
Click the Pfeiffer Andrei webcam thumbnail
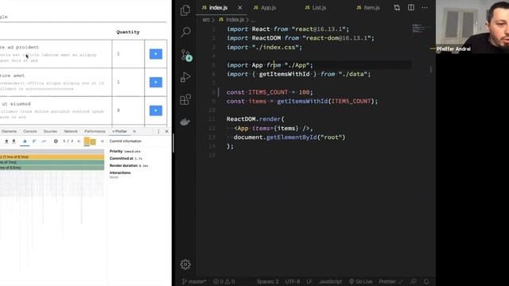pyautogui.click(x=472, y=26)
